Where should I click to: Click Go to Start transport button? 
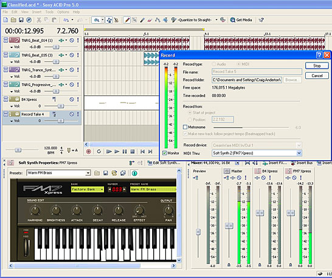(142, 151)
